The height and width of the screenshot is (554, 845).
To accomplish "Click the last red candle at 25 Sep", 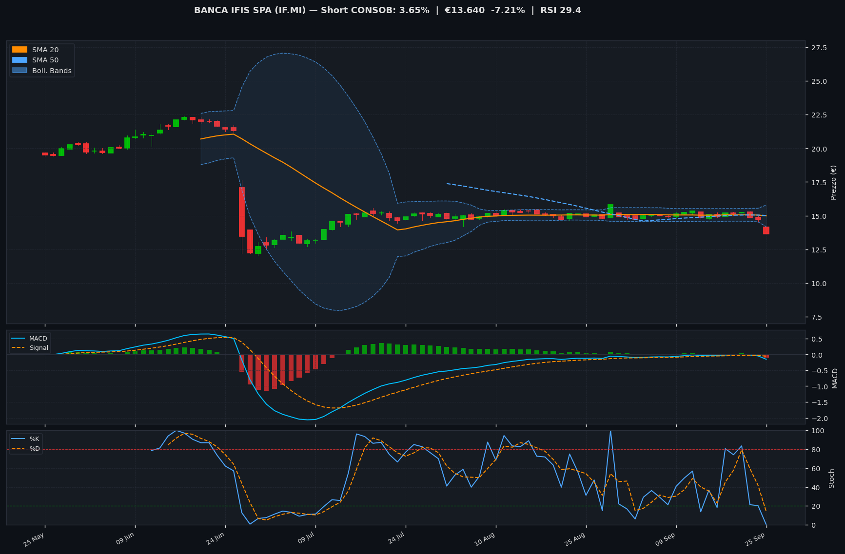I will [766, 230].
